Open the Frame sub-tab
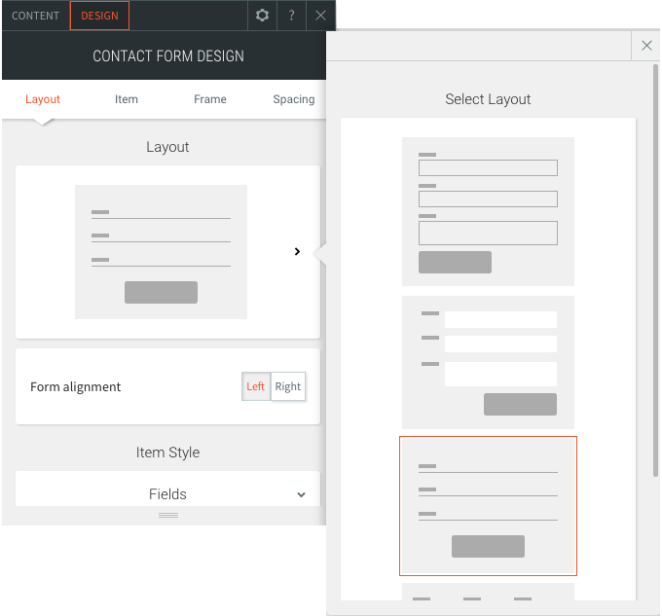Image resolution: width=662 pixels, height=616 pixels. [x=210, y=99]
